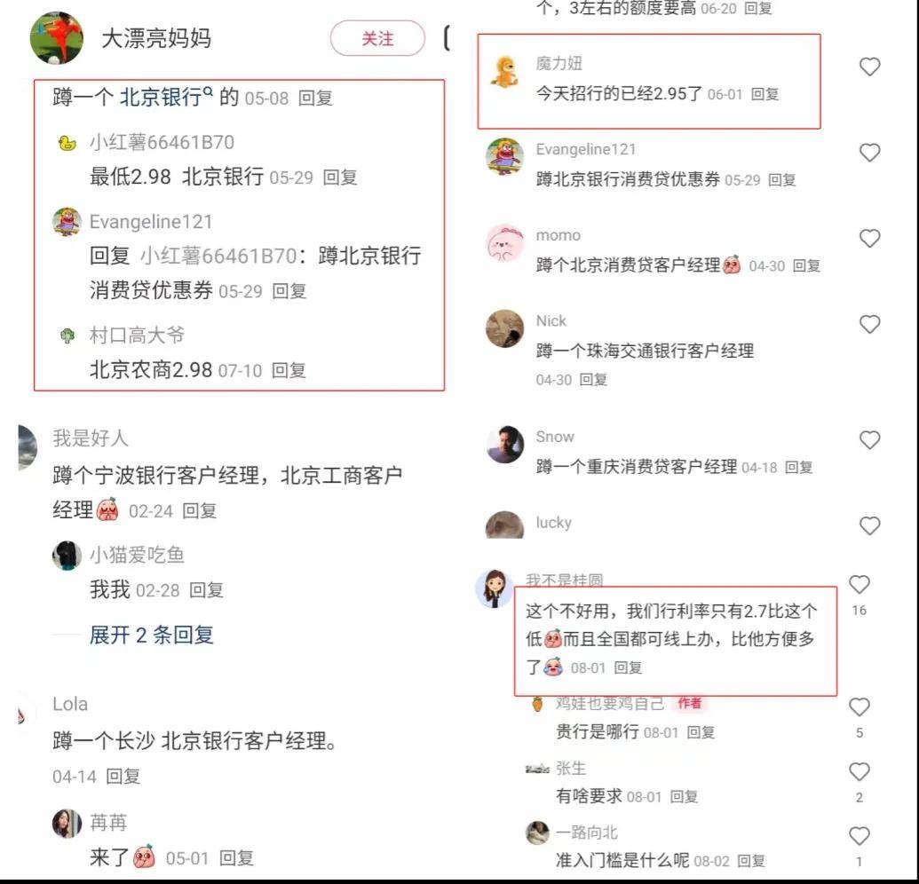Like 我不是桂圆's comment with 16 likes
This screenshot has height=884, width=919.
click(x=860, y=584)
